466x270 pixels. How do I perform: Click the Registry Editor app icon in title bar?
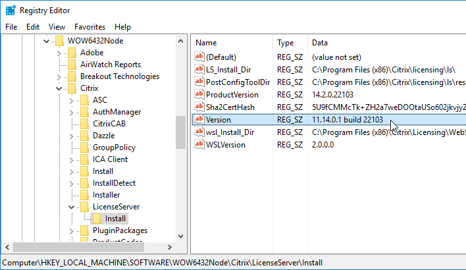tap(11, 11)
